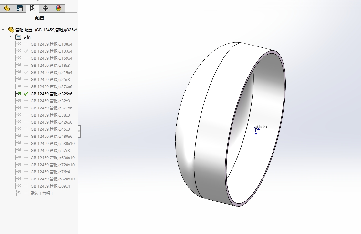Select active configuration GB 12459,管帽,φ325x6
Screen dimensions: 361x234
point(51,94)
